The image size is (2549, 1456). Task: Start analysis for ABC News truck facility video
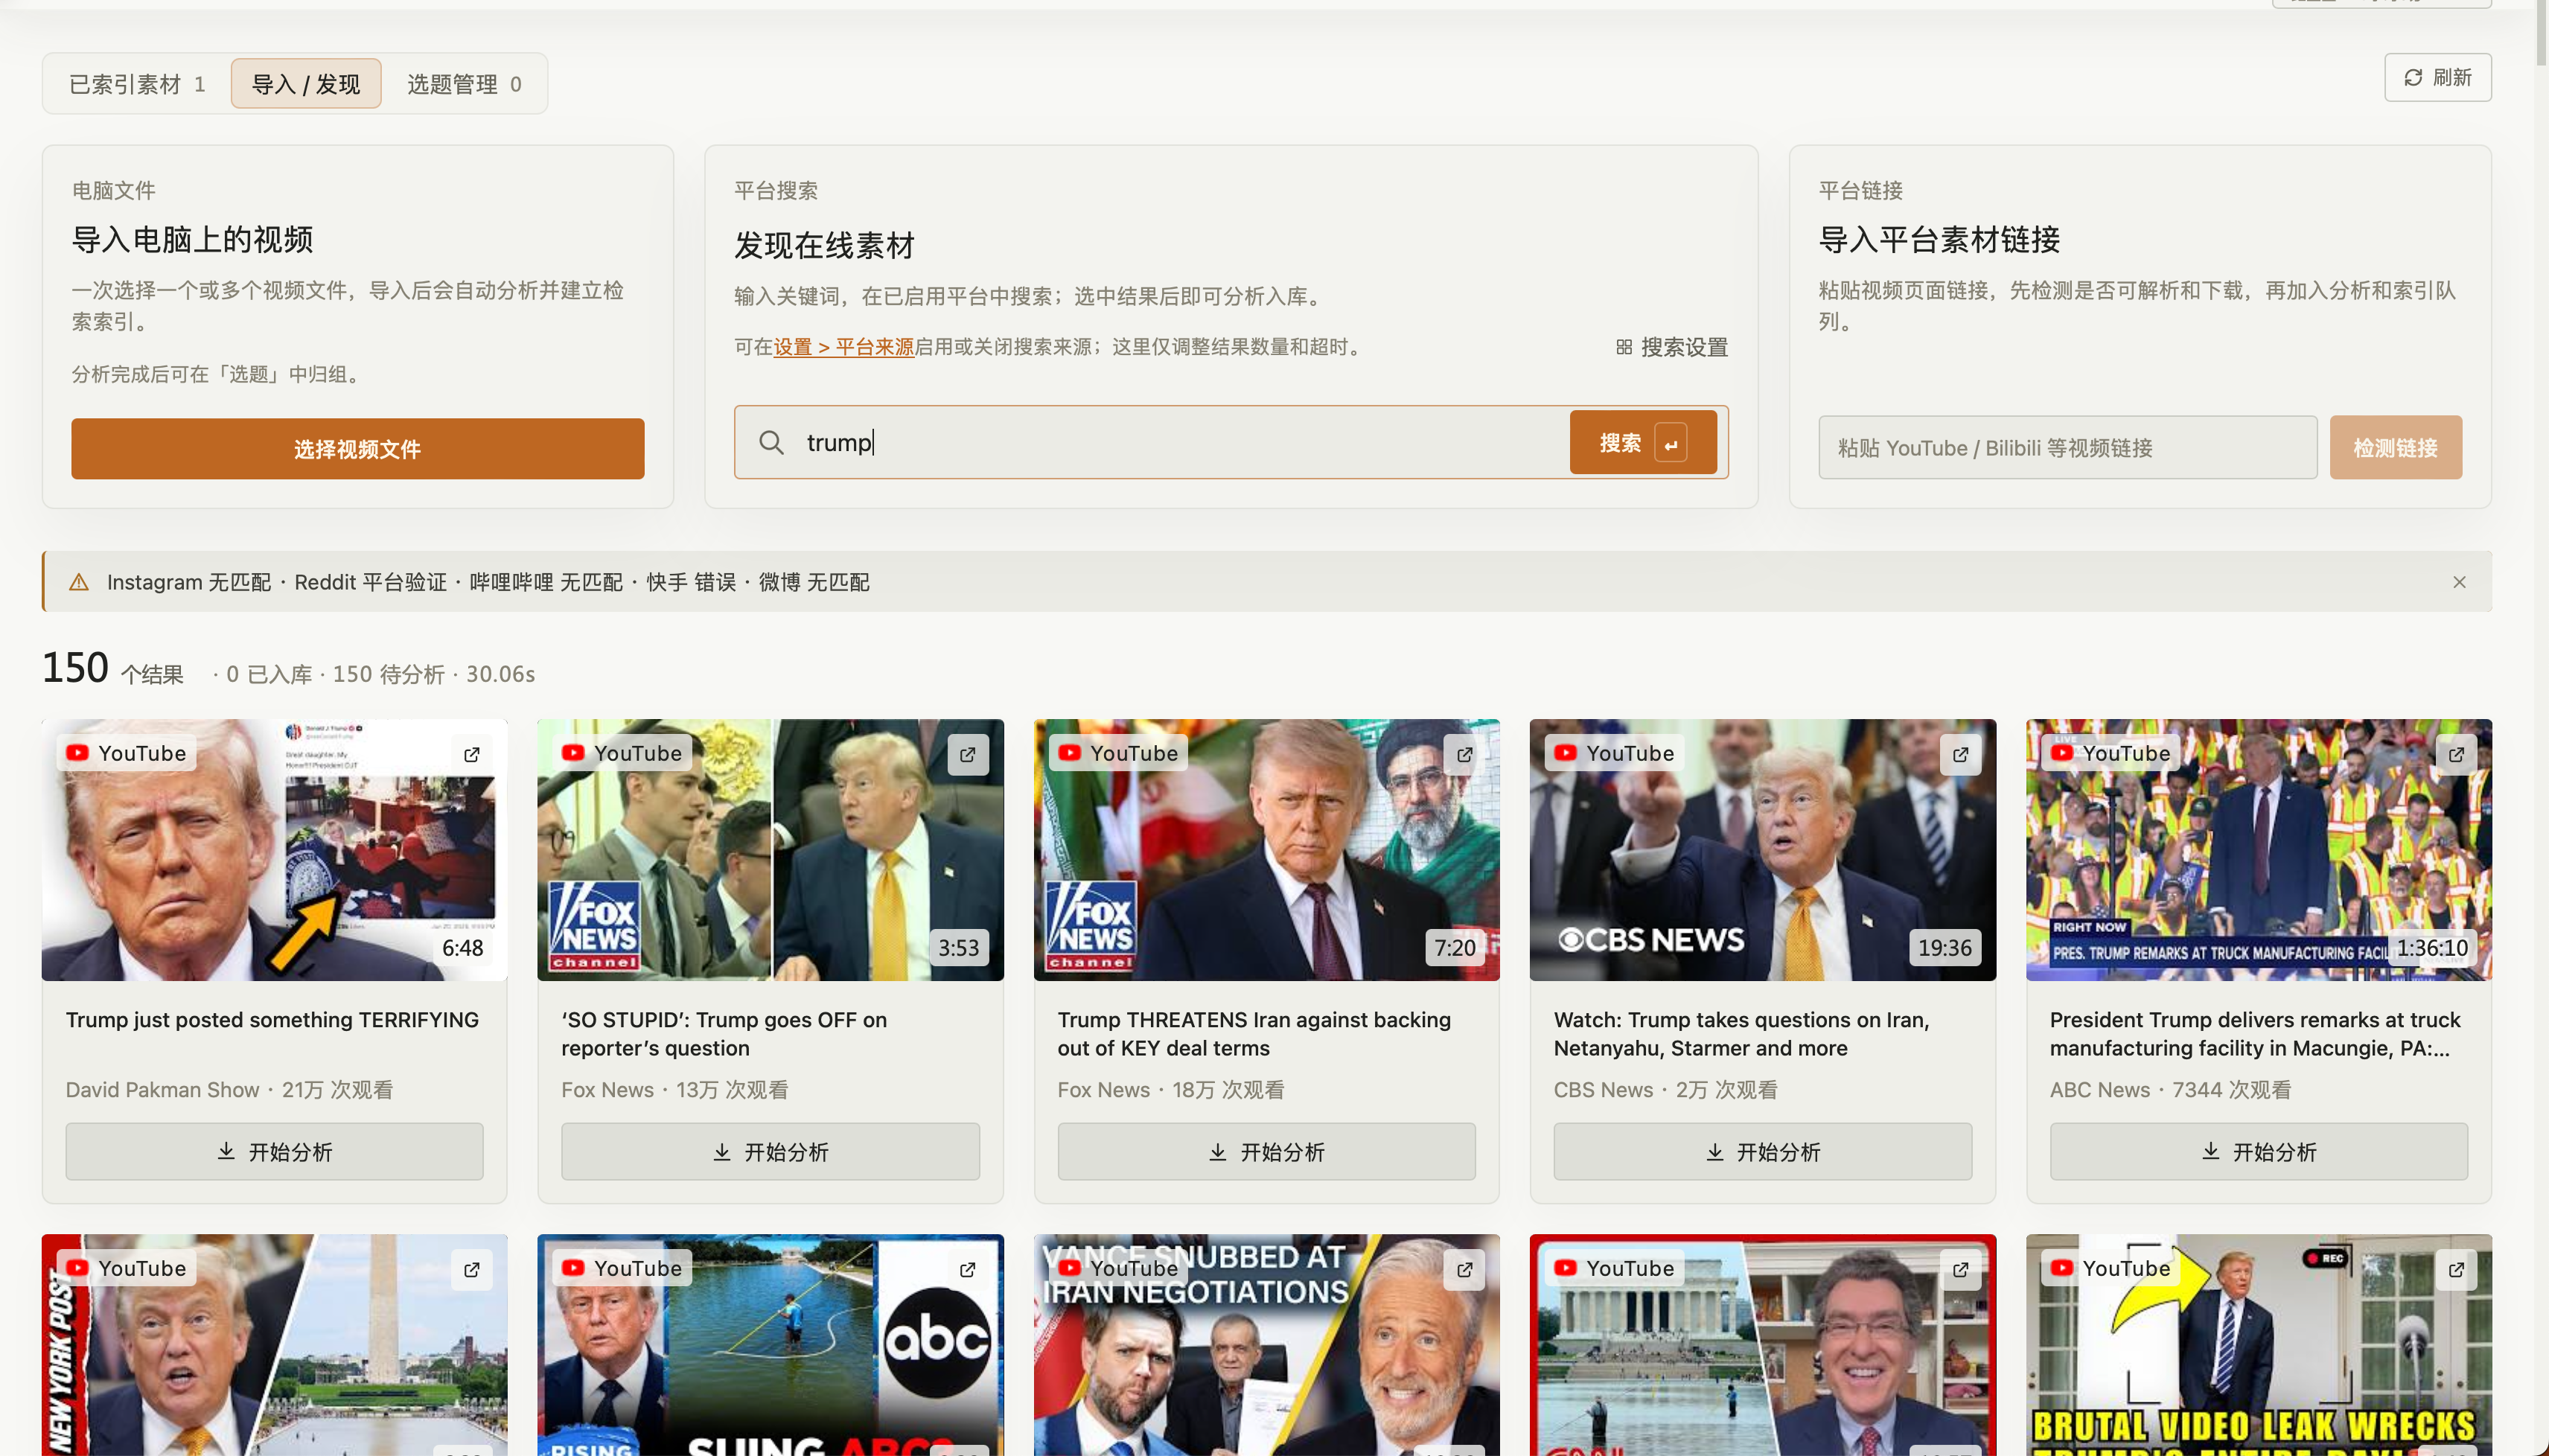2258,1151
